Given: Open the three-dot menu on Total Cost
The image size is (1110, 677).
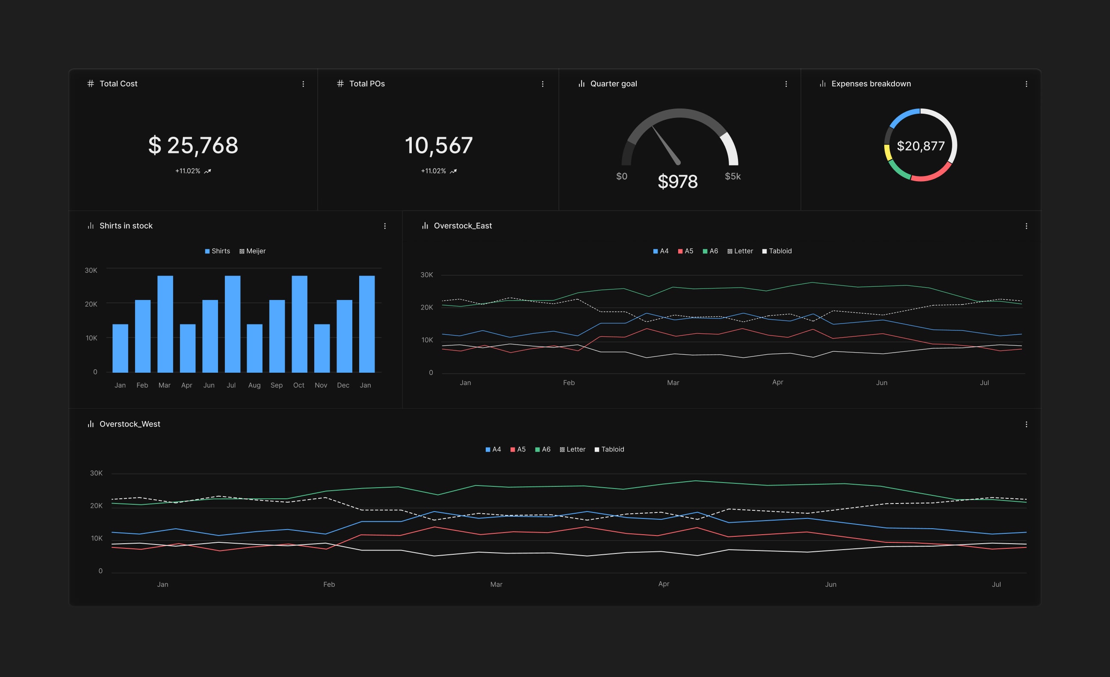Looking at the screenshot, I should coord(303,84).
